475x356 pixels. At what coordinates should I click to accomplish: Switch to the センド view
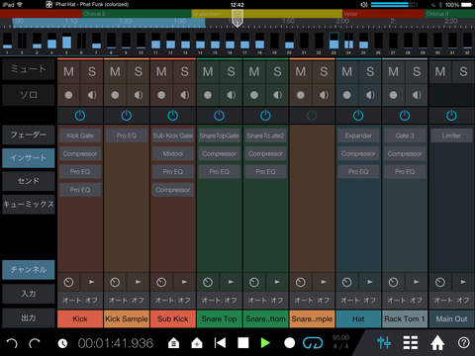tap(29, 181)
